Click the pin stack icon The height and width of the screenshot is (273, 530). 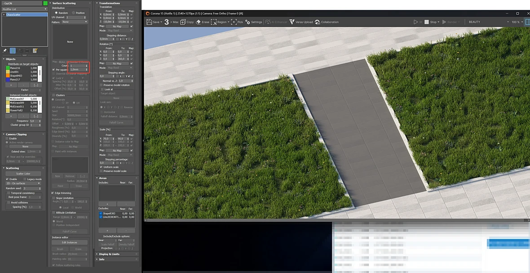(5, 51)
